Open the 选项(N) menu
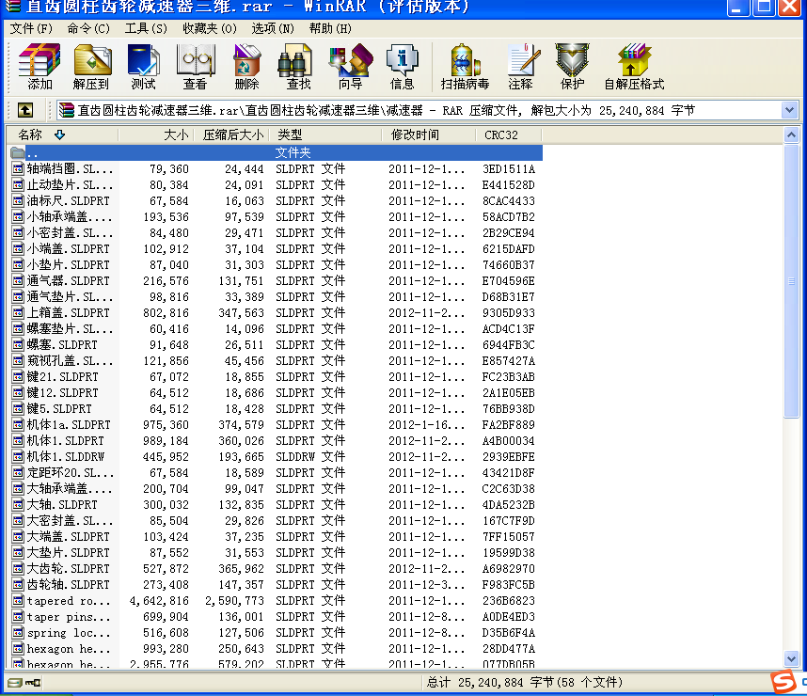The height and width of the screenshot is (696, 807). pyautogui.click(x=273, y=28)
